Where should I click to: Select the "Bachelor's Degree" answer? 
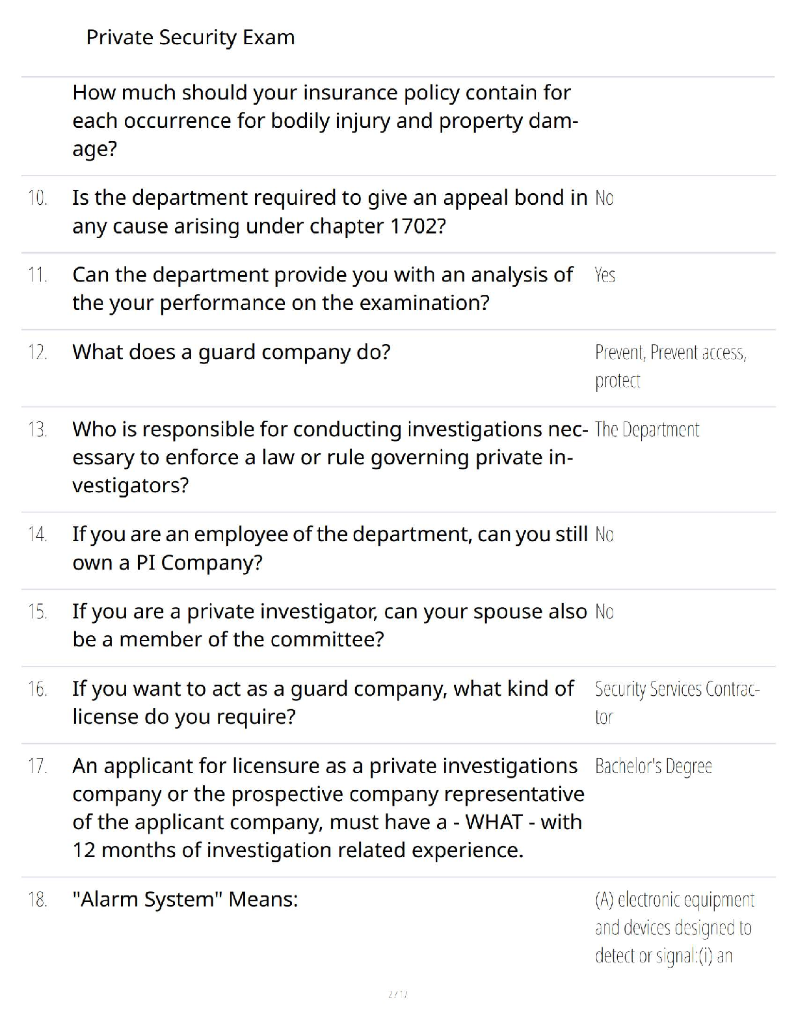coord(654,767)
